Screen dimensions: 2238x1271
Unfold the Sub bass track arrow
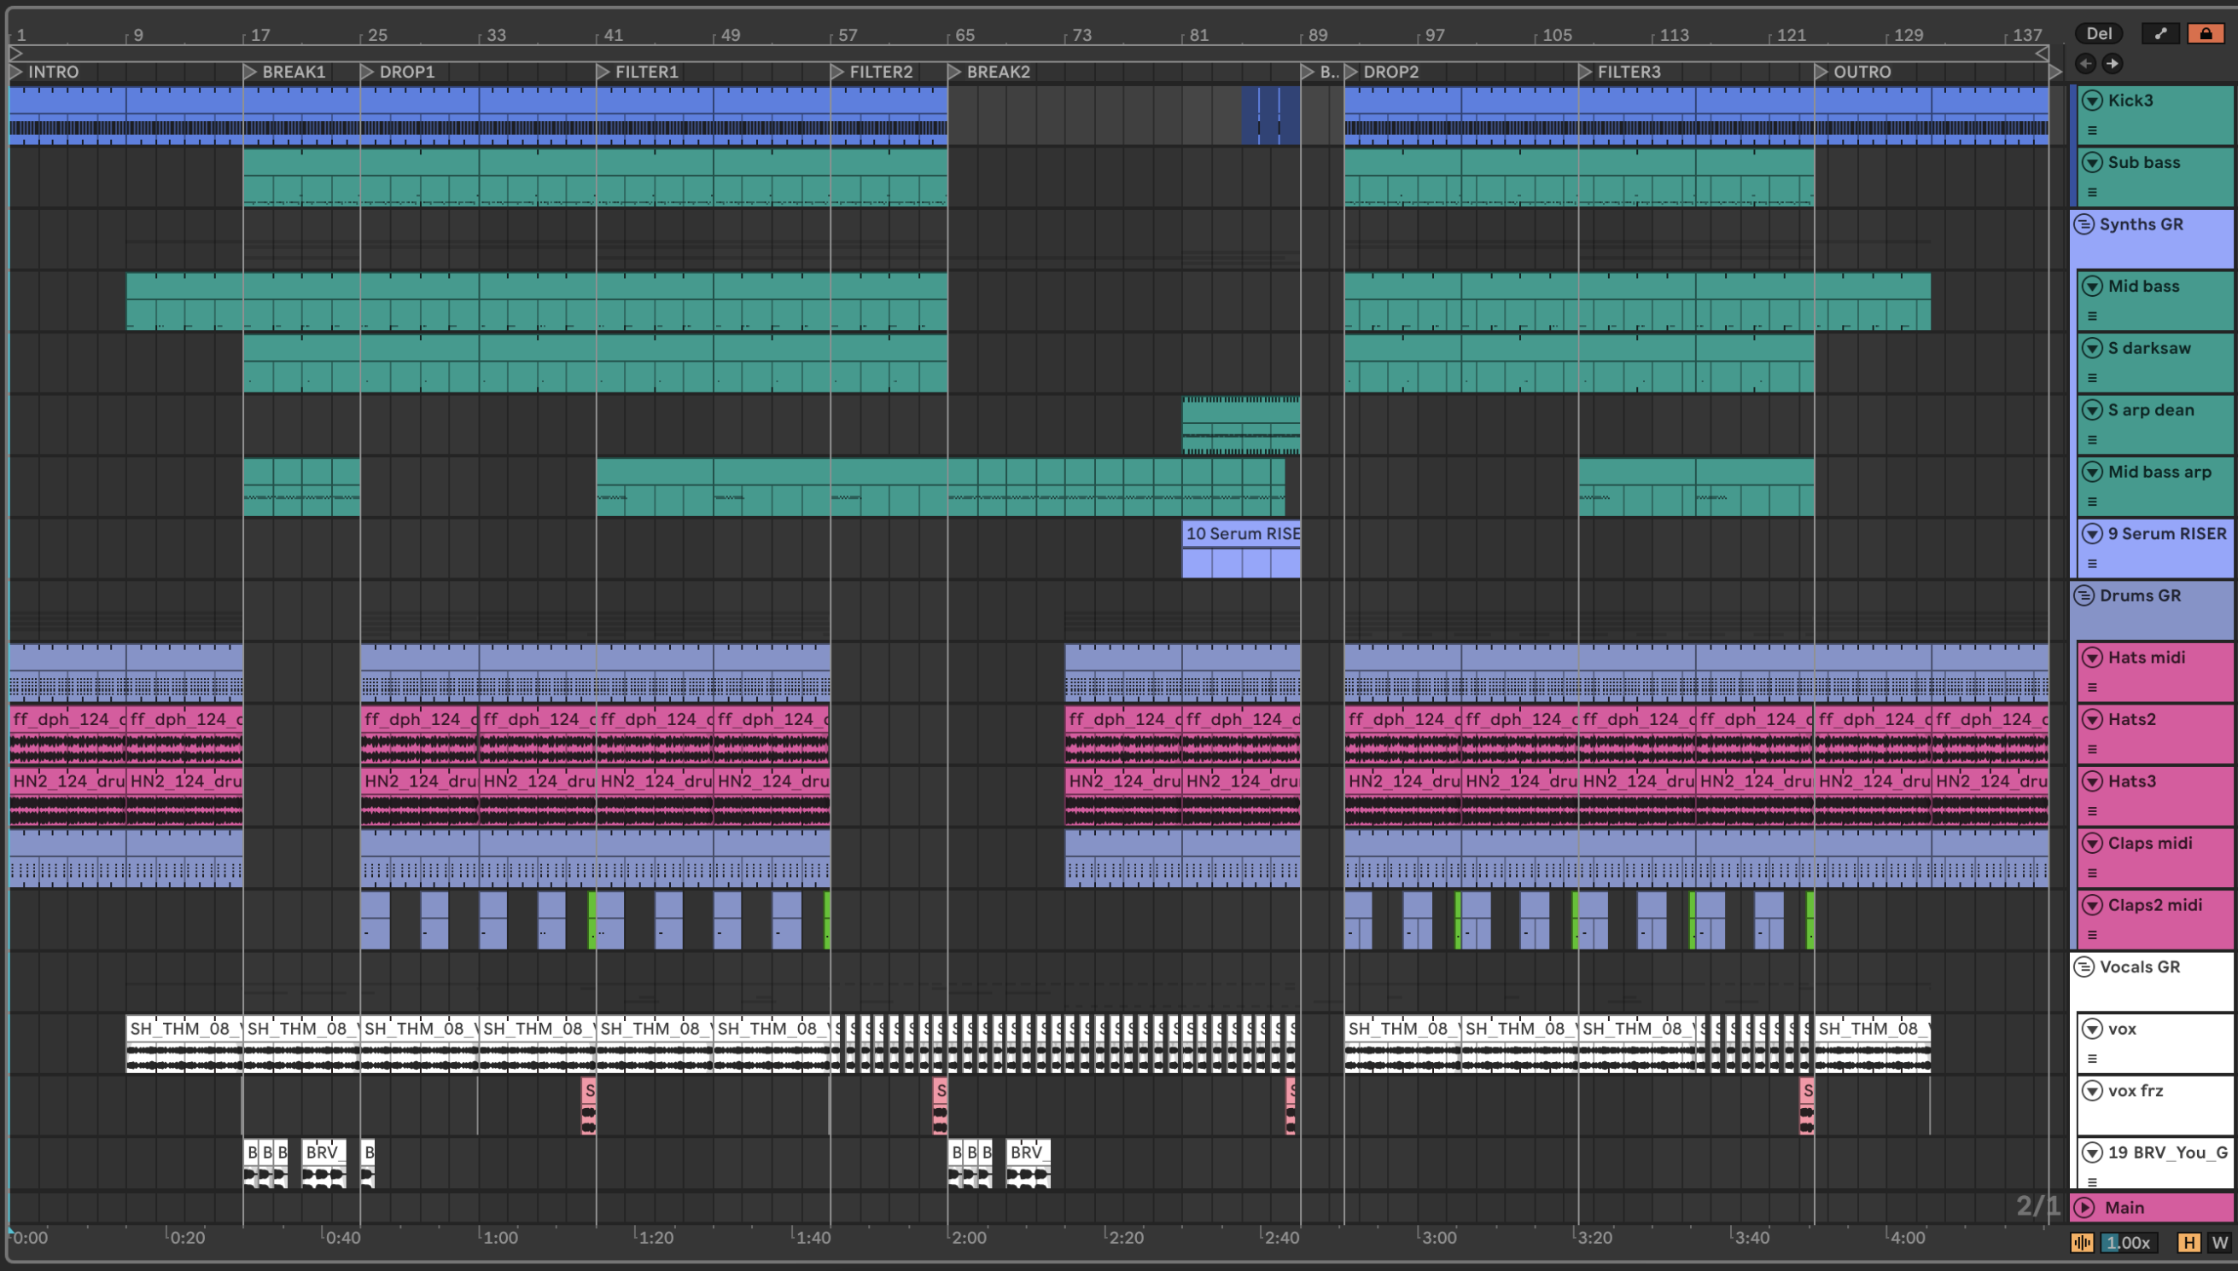2092,162
